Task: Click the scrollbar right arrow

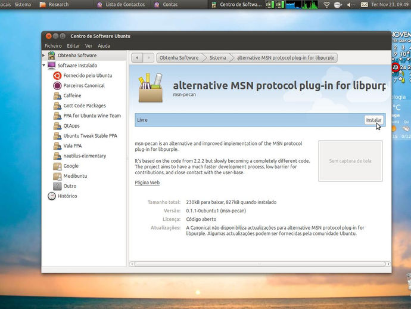Action: [x=388, y=264]
